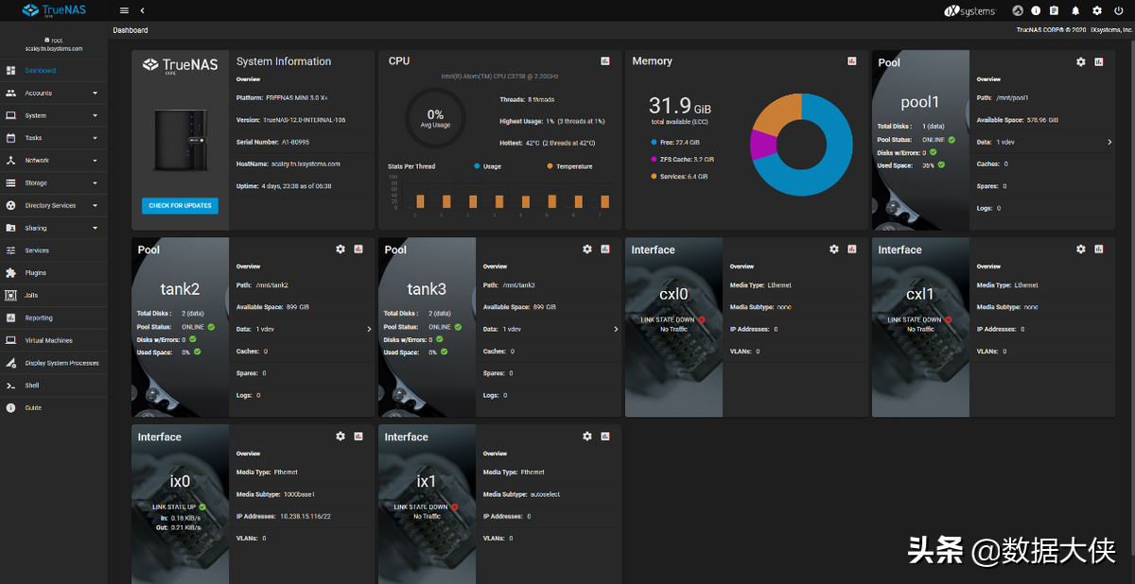Expand tank2 Data vdev chevron
Image resolution: width=1135 pixels, height=584 pixels.
[x=369, y=329]
